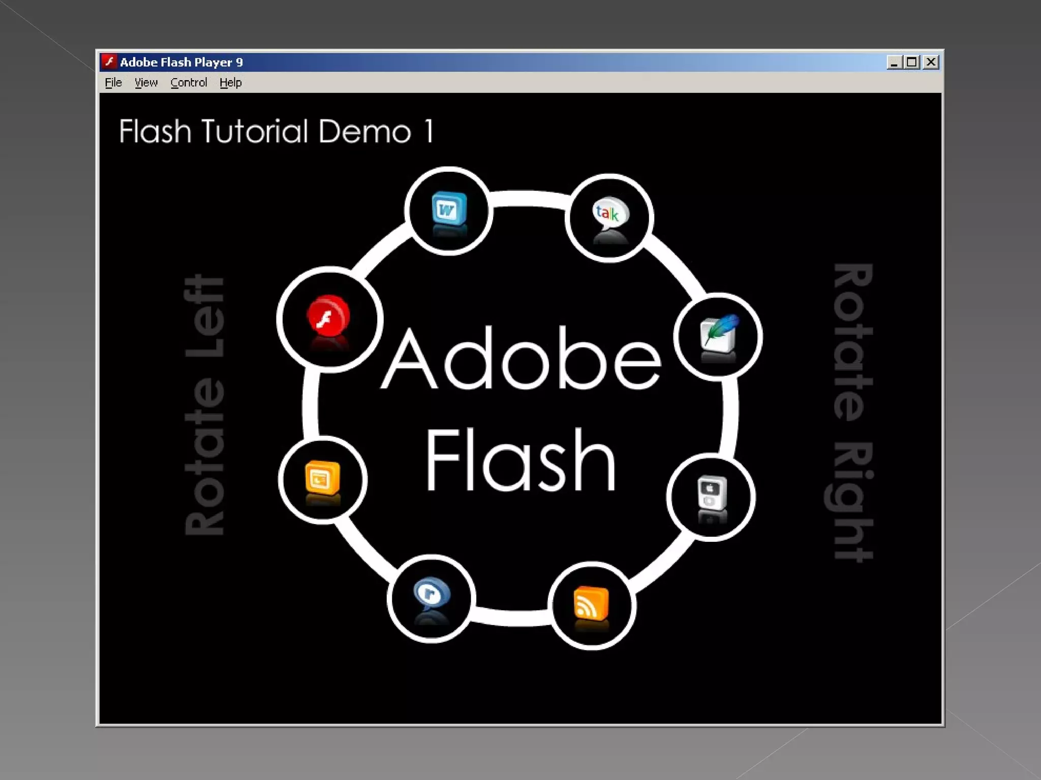The width and height of the screenshot is (1041, 780).
Task: Open the Help menu
Action: [x=231, y=82]
